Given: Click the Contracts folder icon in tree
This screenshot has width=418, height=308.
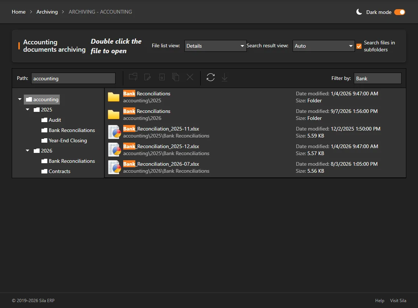Looking at the screenshot, I should (44, 171).
